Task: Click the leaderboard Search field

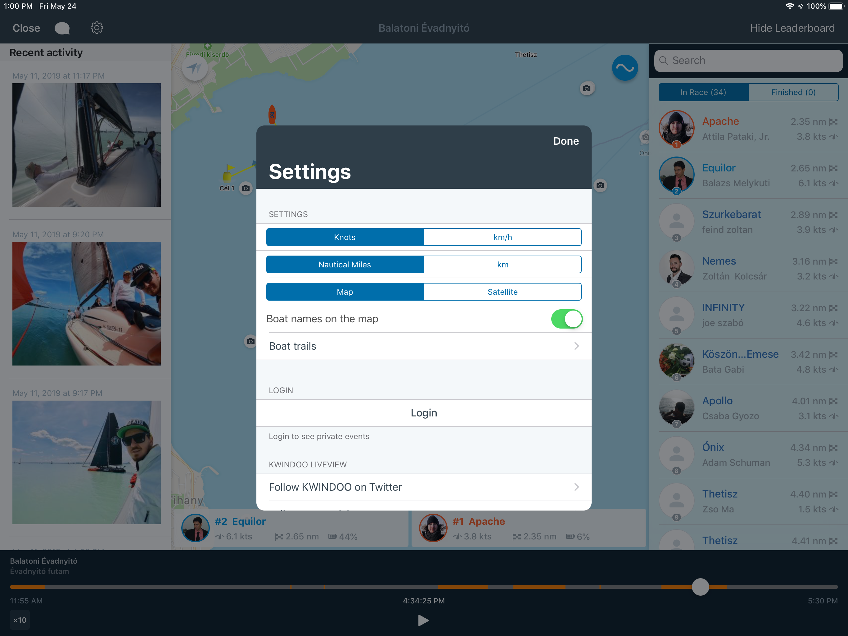Action: click(748, 61)
